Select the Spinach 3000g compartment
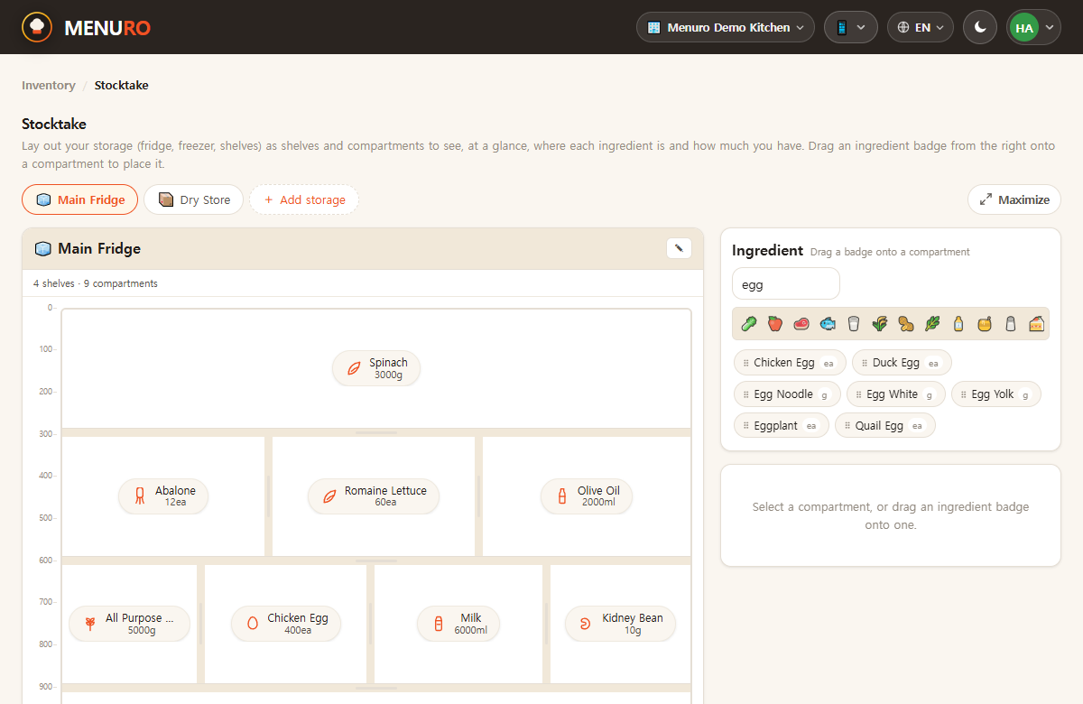Viewport: 1083px width, 704px height. coord(376,368)
